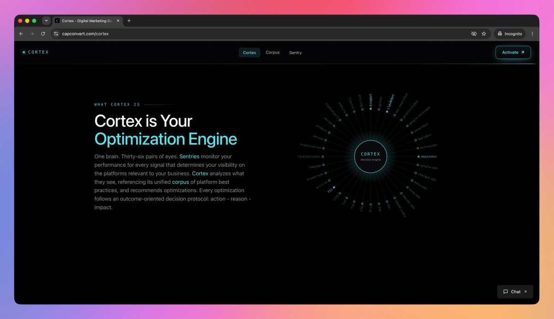554x319 pixels.
Task: Open a new tab with the plus icon
Action: coord(129,21)
